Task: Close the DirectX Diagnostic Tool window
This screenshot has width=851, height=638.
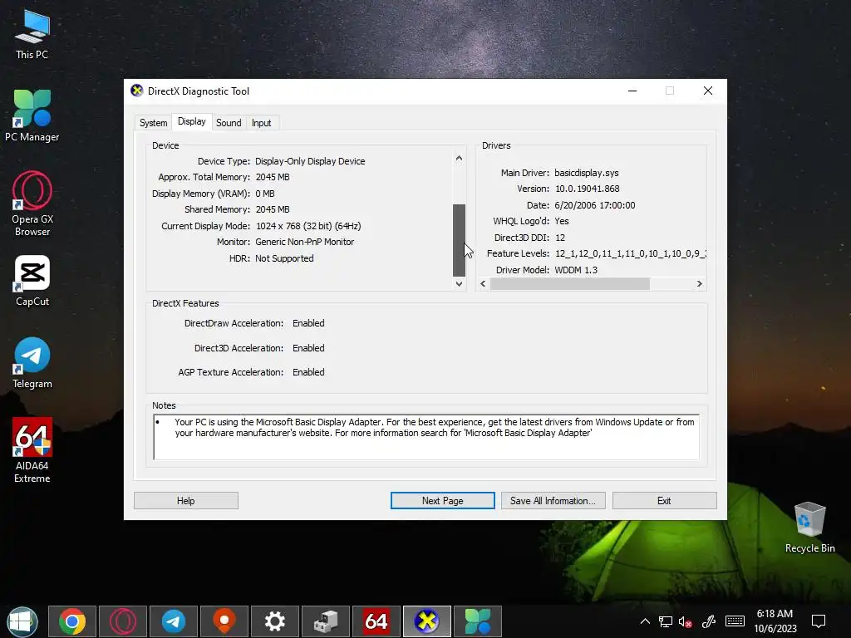Action: coord(708,91)
